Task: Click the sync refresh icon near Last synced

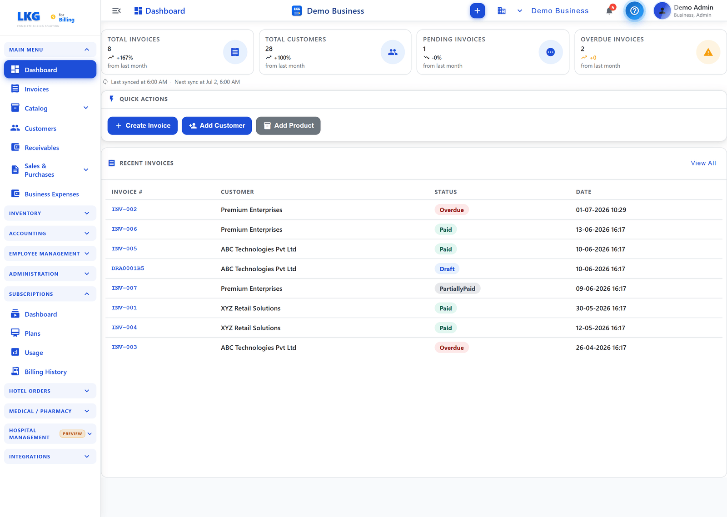Action: click(x=105, y=82)
